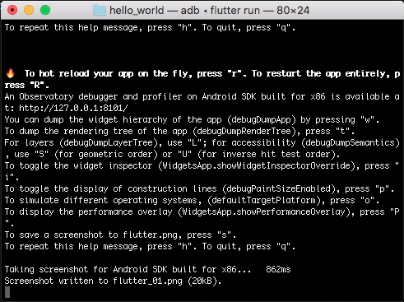Click 'for geometric order' text
404x302 pixels.
(106, 154)
